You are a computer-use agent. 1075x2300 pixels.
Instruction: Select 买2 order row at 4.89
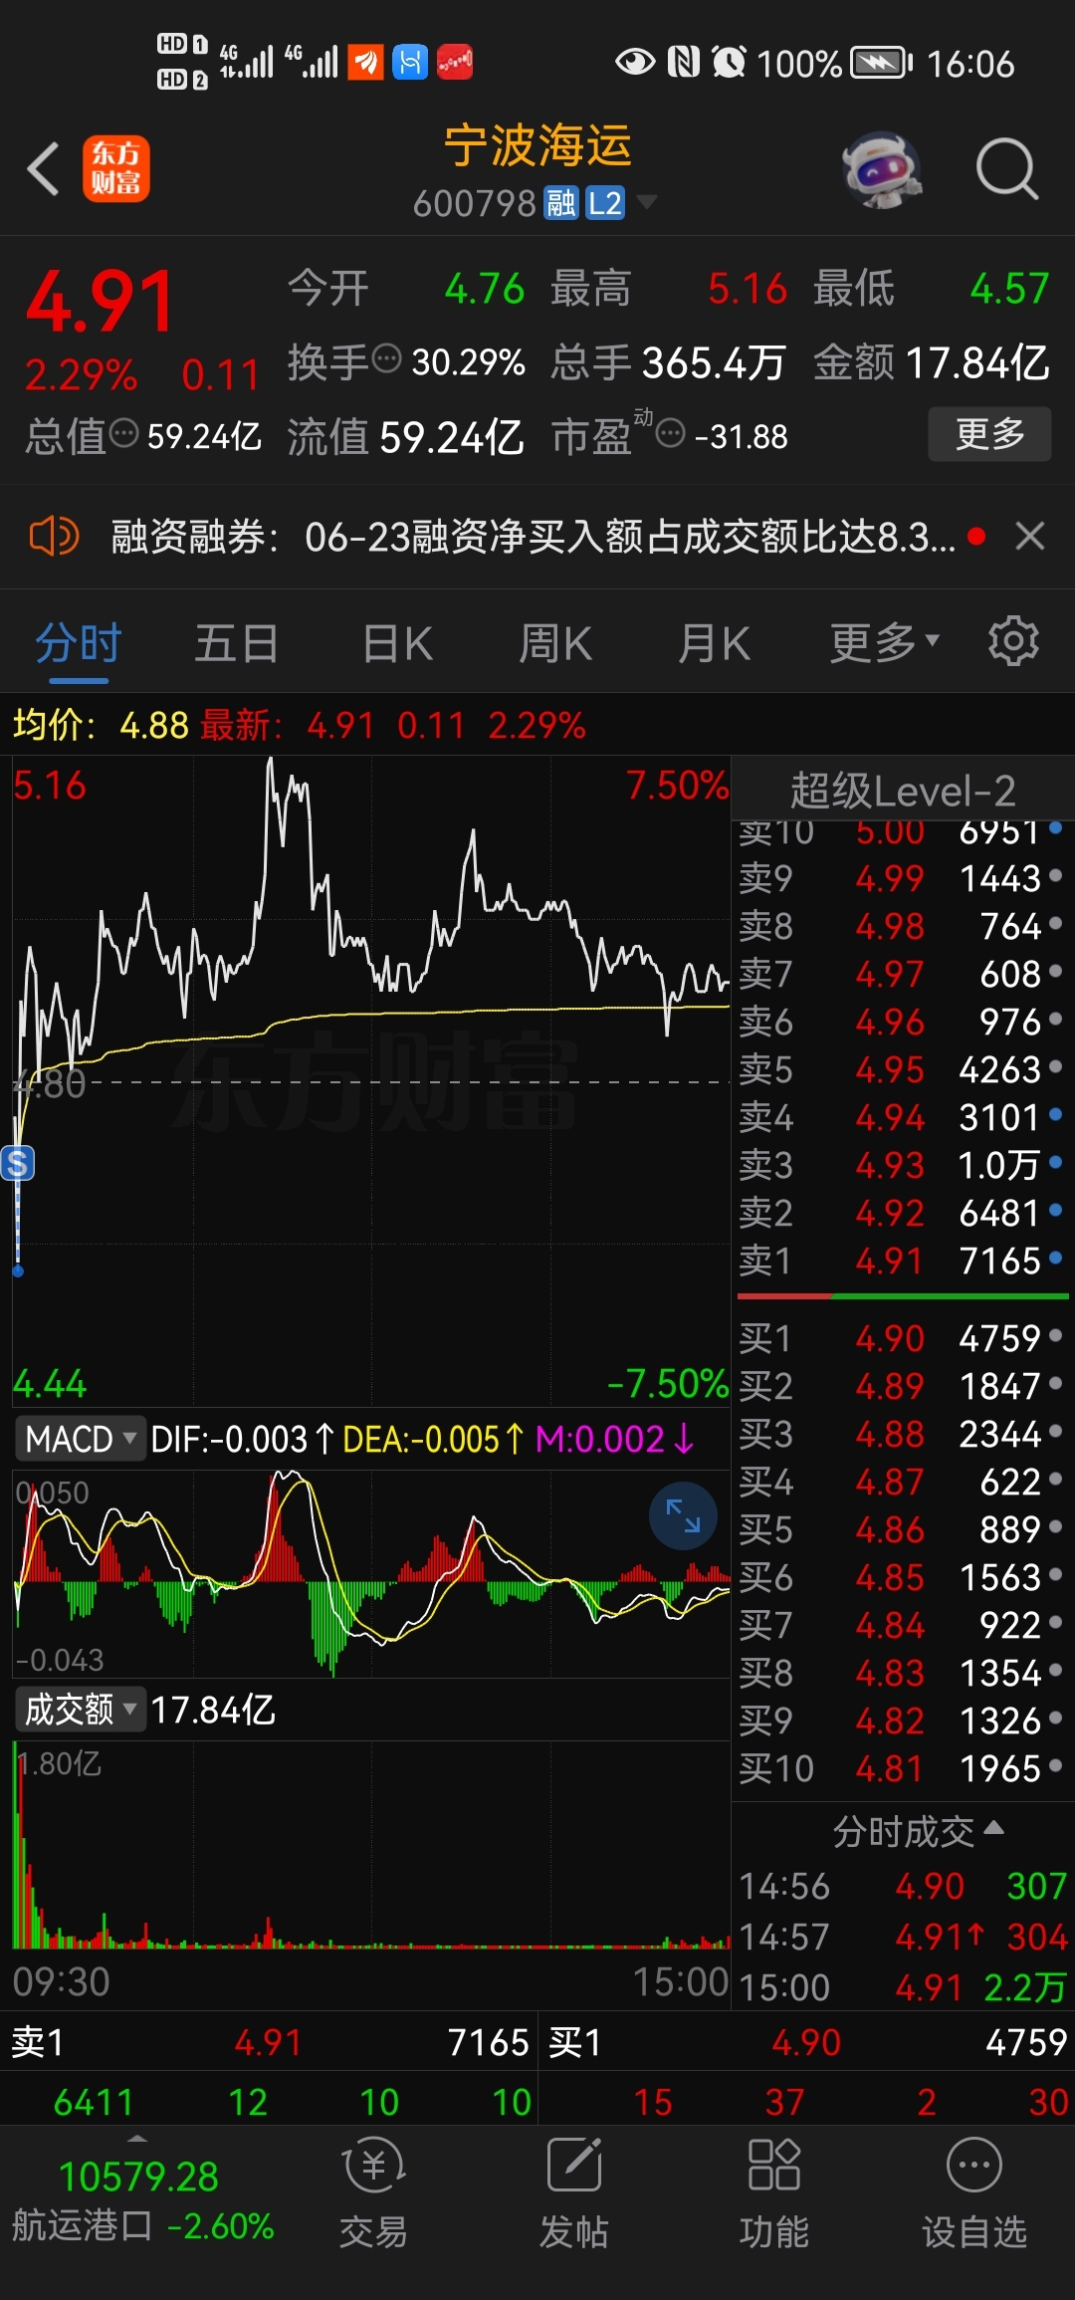[903, 1386]
